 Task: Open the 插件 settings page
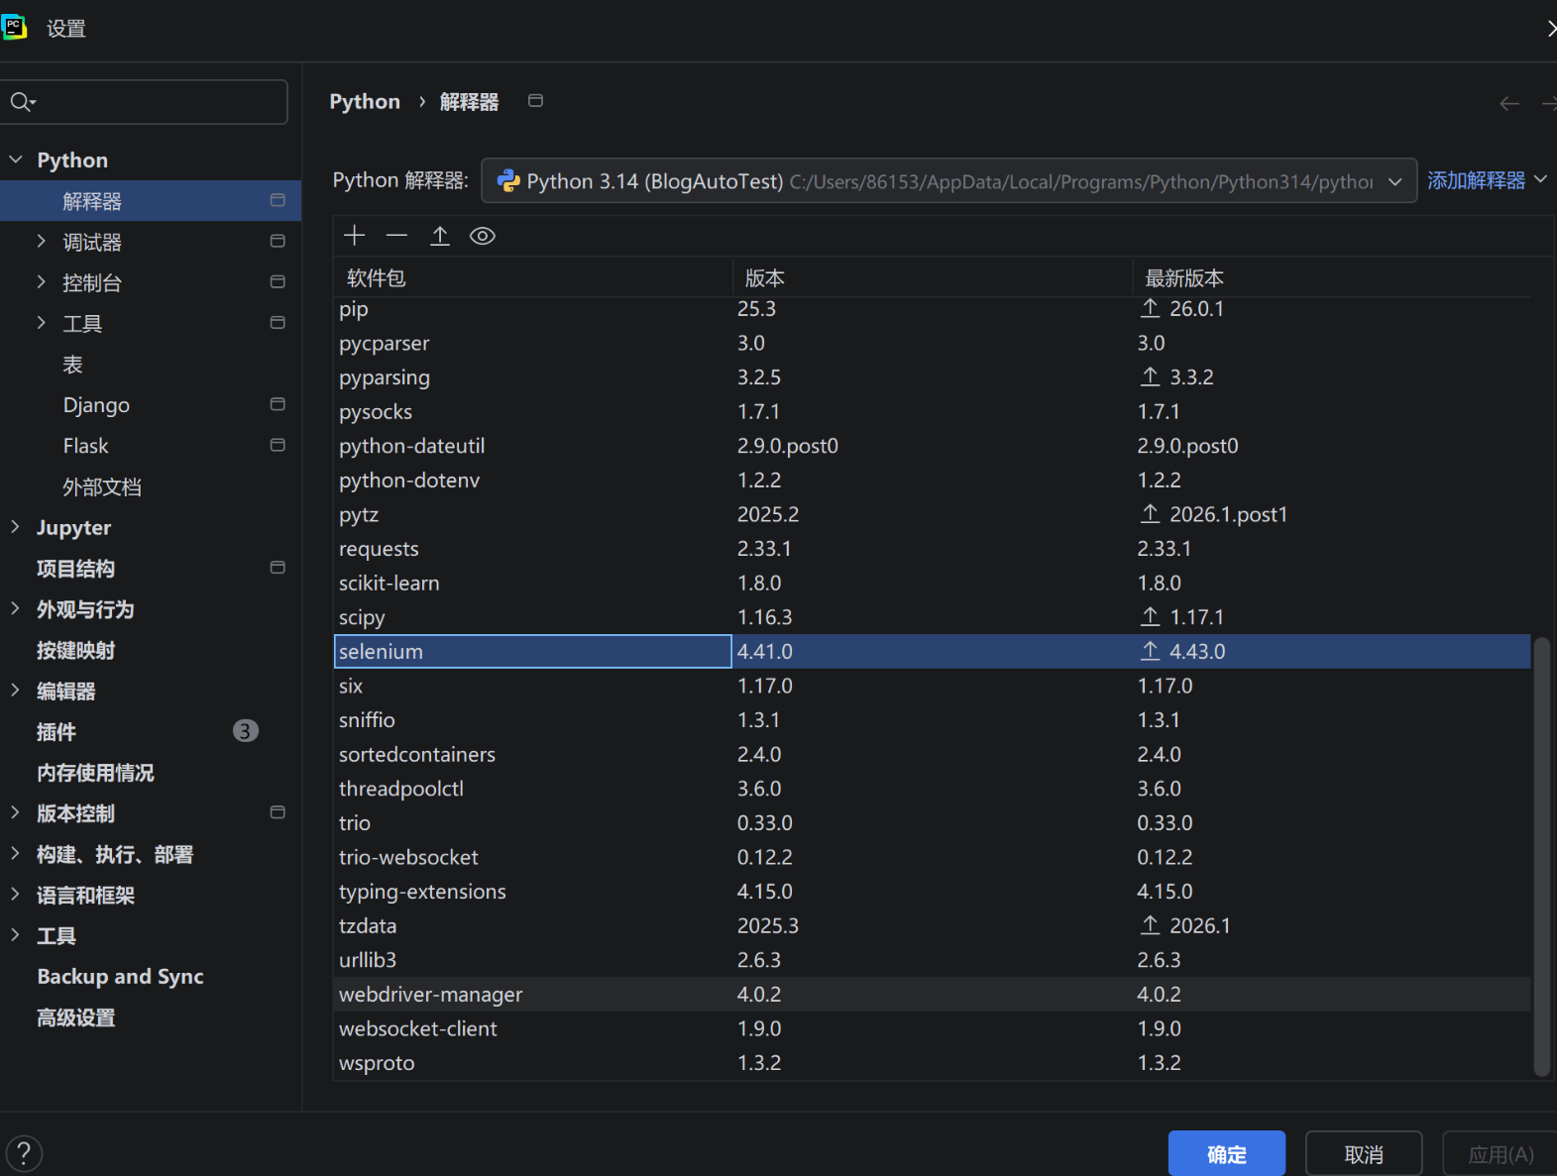56,732
